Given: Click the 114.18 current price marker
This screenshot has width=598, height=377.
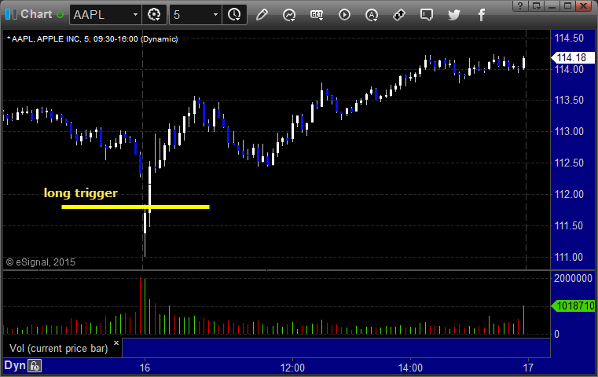Looking at the screenshot, I should pyautogui.click(x=572, y=57).
